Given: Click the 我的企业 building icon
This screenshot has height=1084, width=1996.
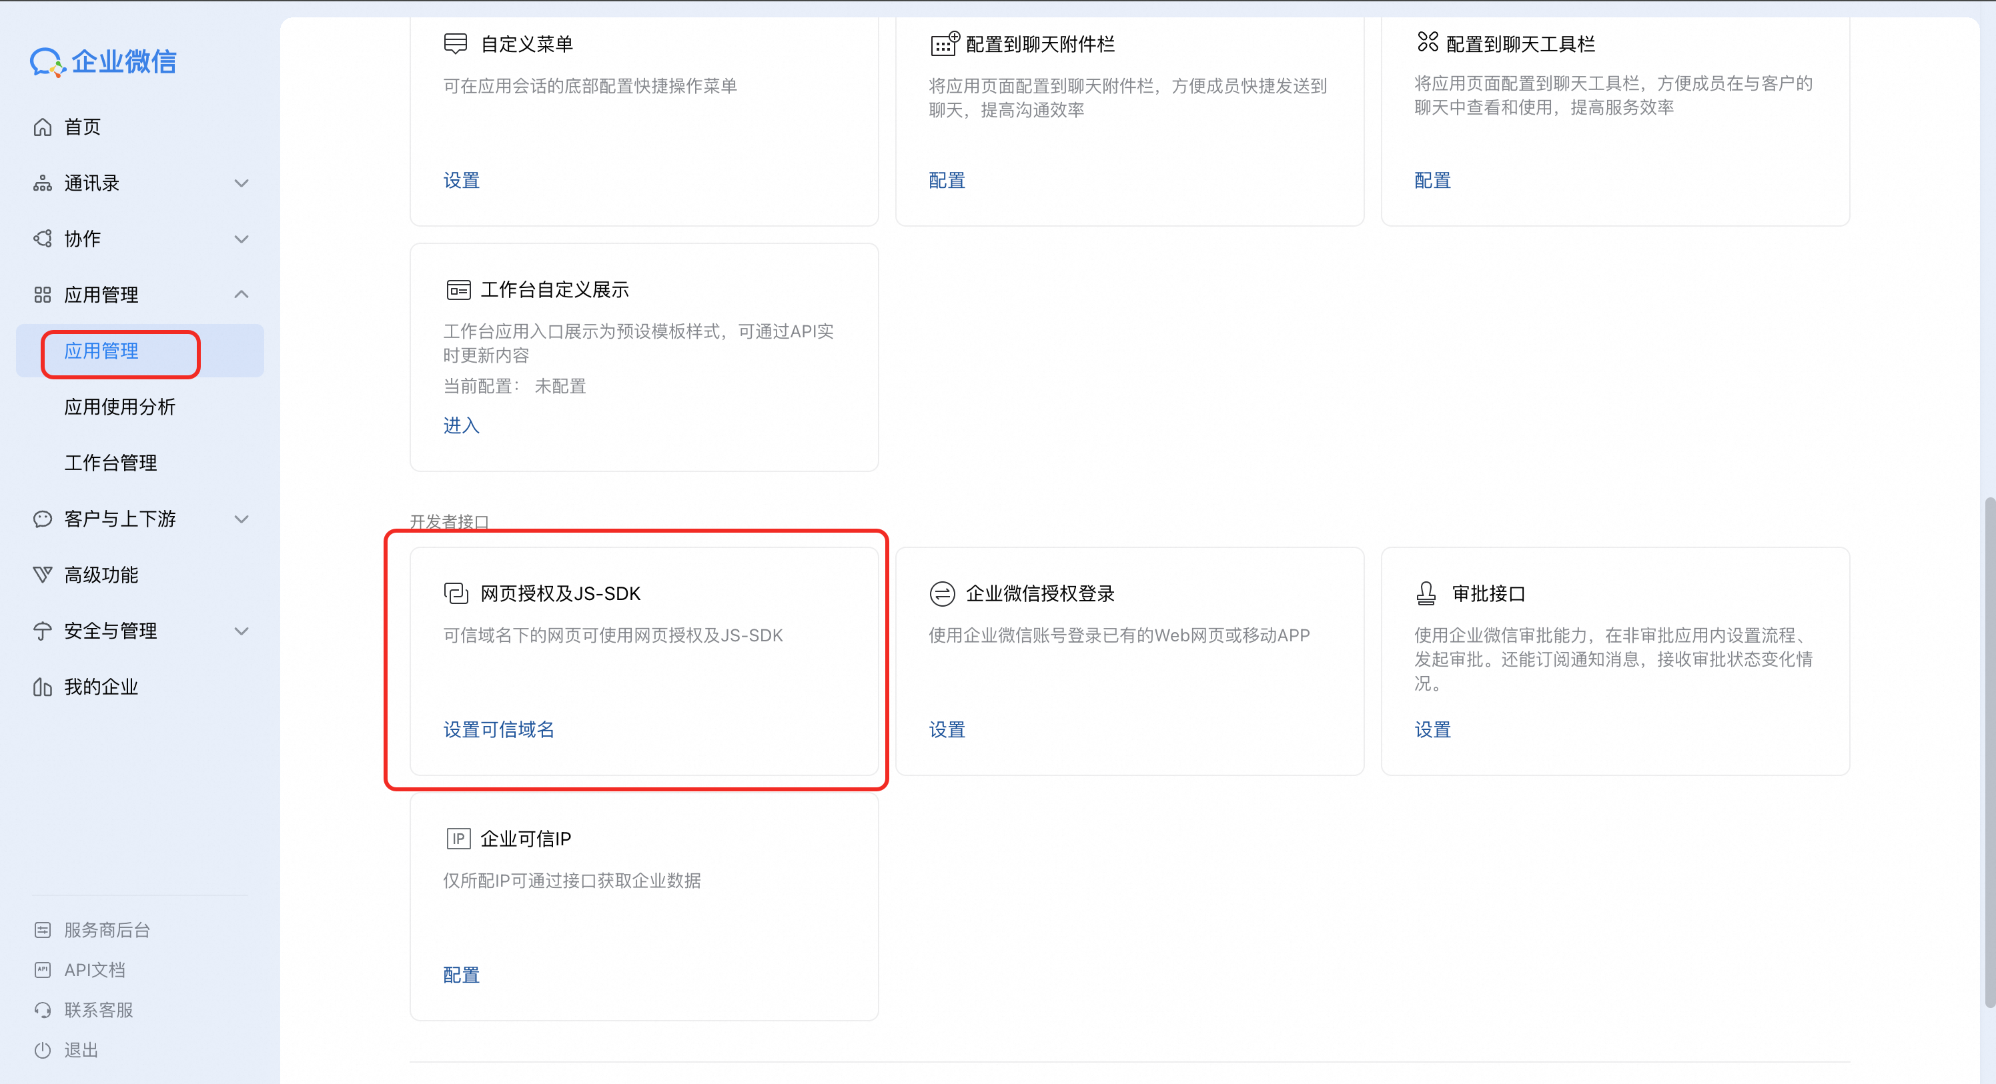Looking at the screenshot, I should coord(43,687).
